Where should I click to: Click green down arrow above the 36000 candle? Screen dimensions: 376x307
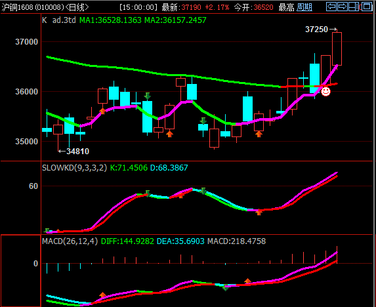(x=147, y=96)
